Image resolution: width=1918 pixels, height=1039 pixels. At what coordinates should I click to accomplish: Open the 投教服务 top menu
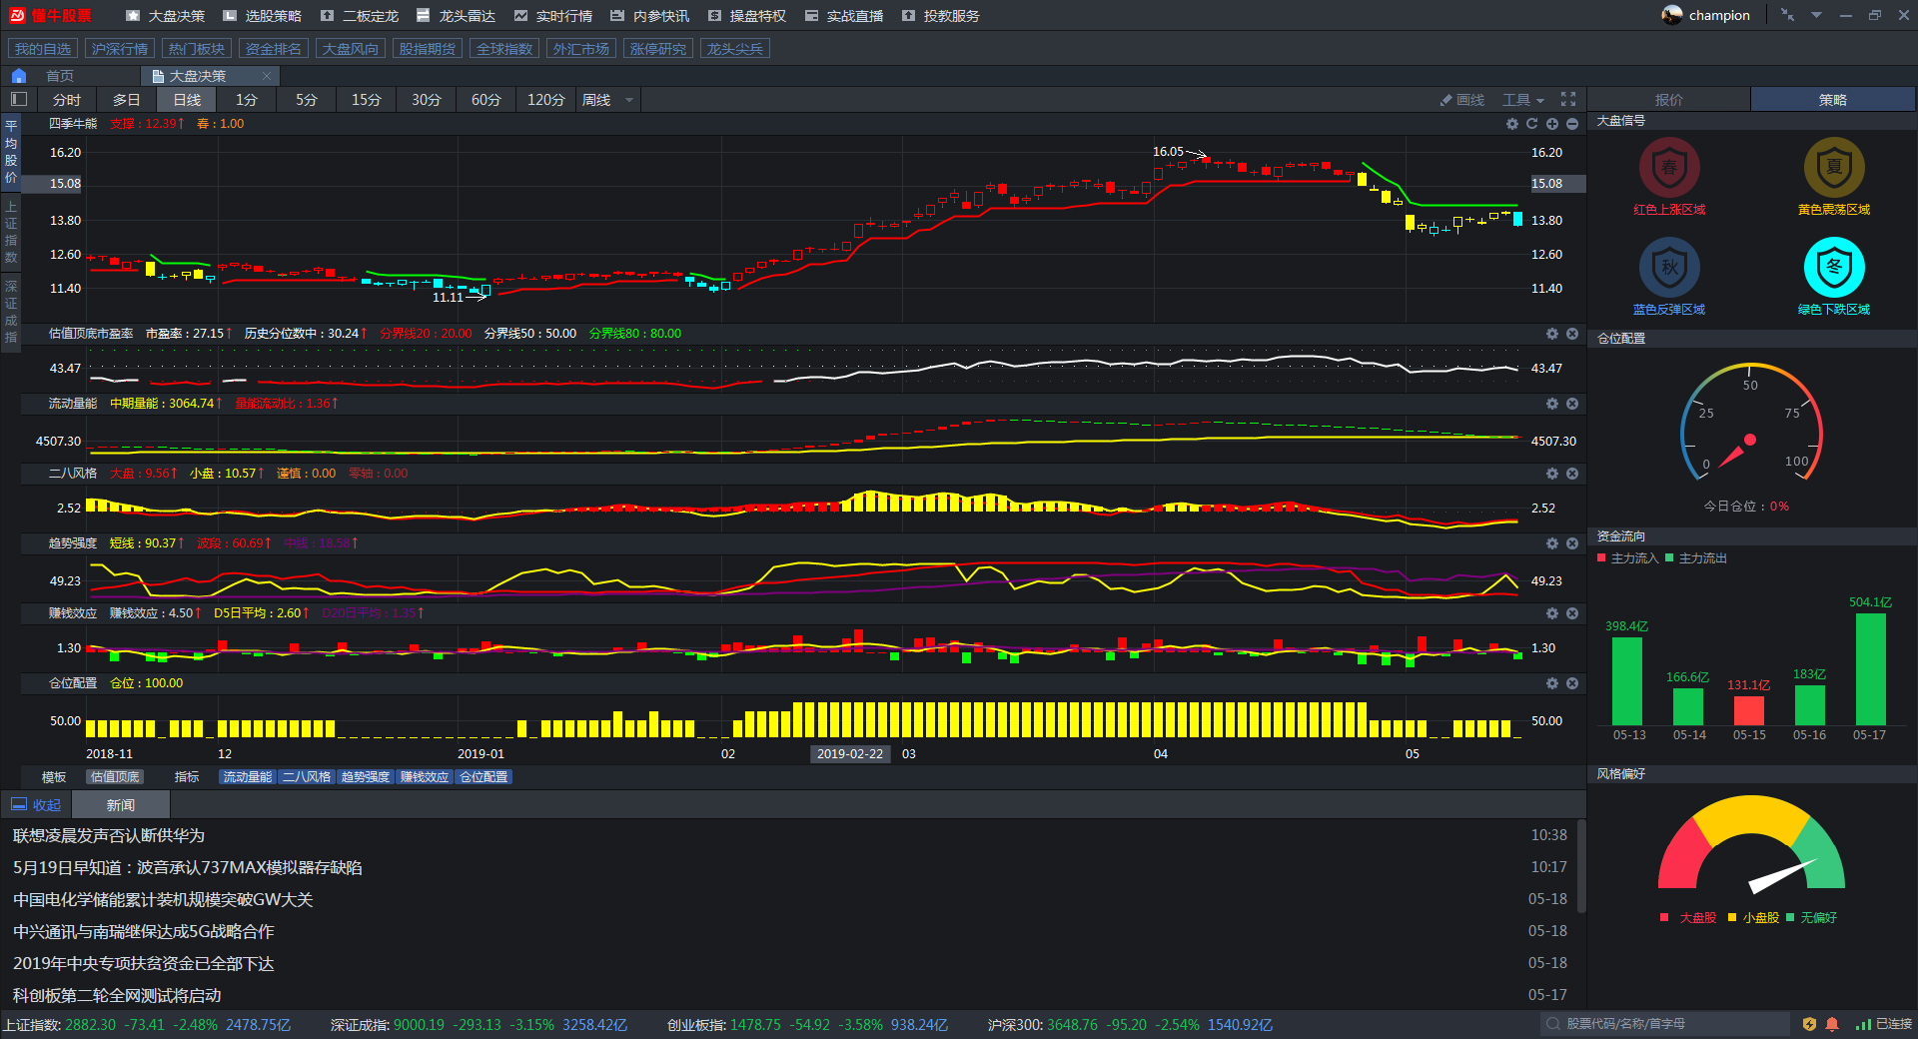tap(941, 16)
